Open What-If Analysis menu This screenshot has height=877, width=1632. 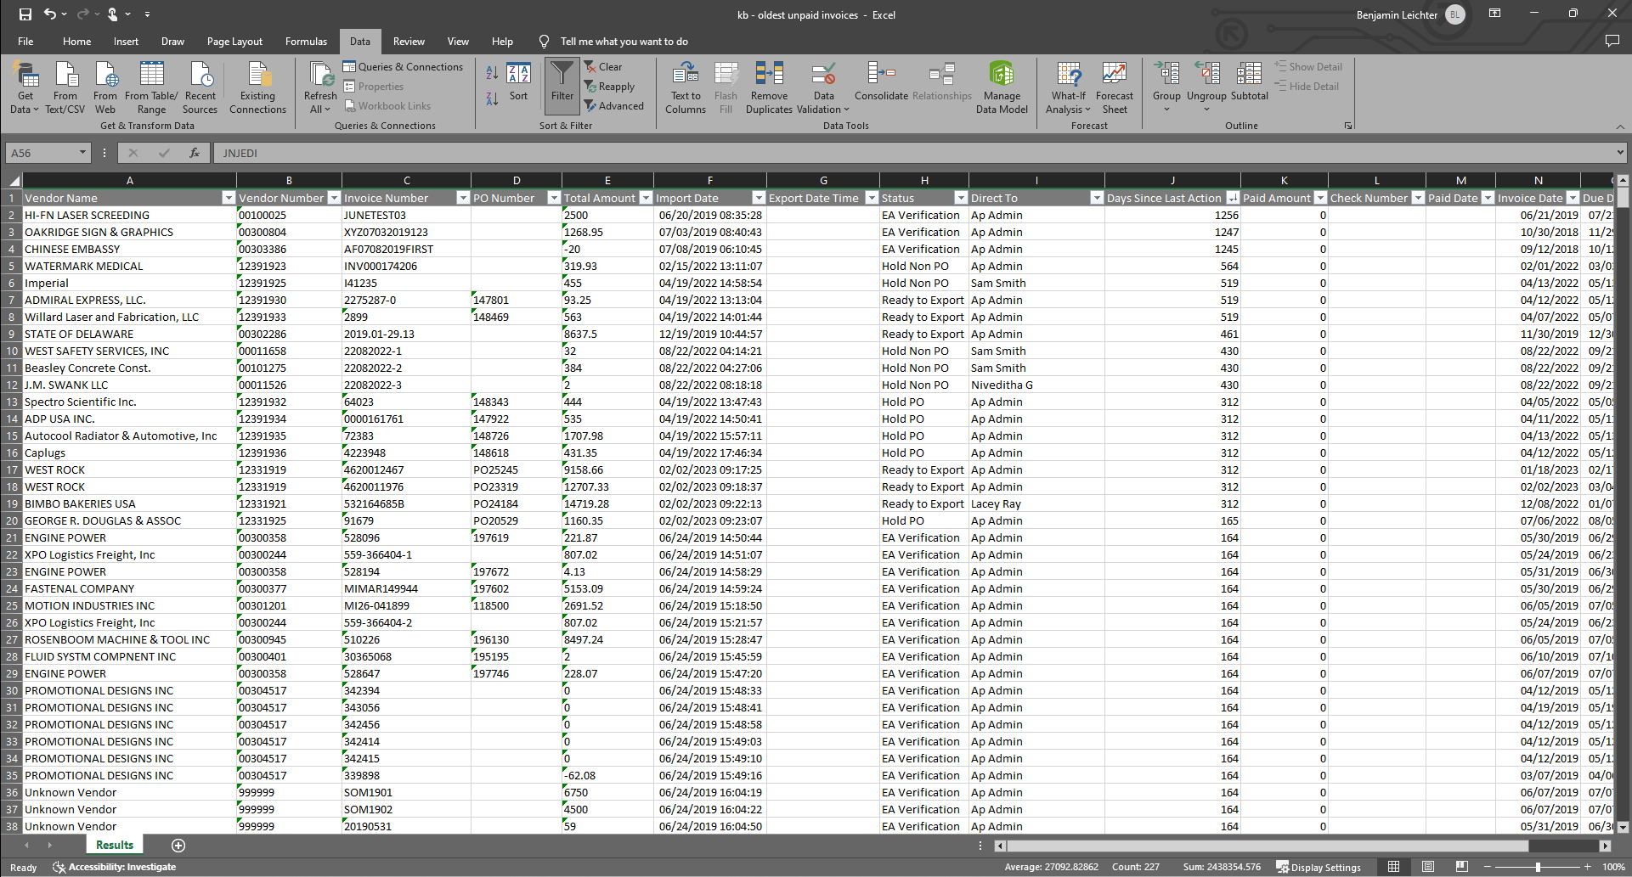pos(1068,88)
